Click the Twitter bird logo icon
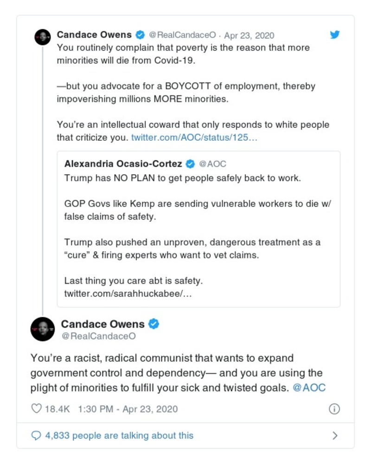The width and height of the screenshot is (371, 465). point(335,35)
